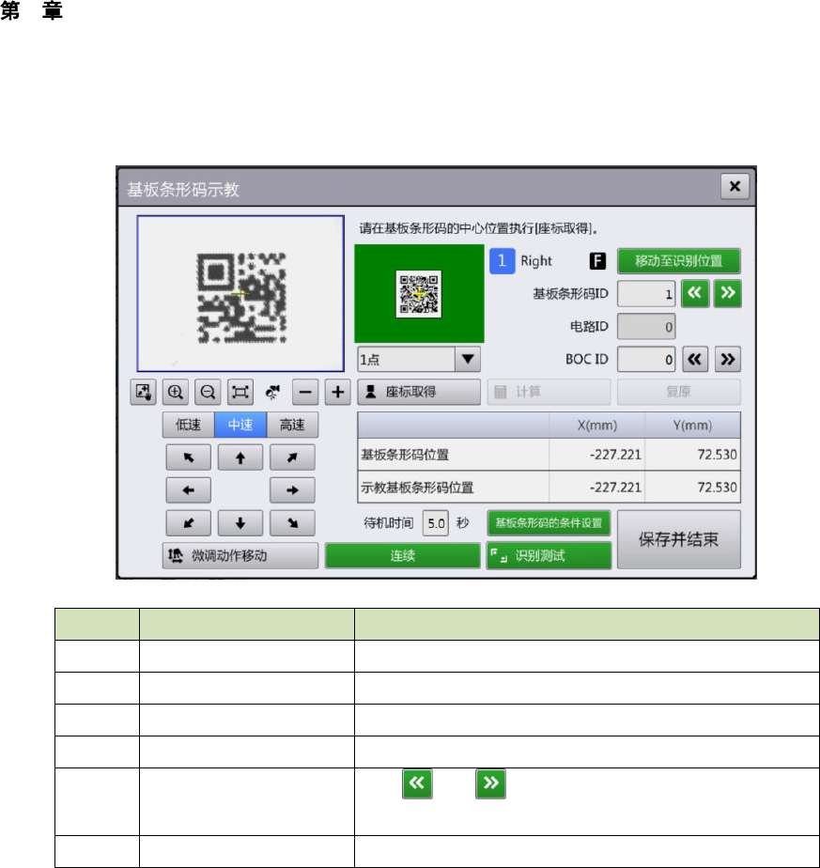Click the 电路ID field

click(646, 327)
